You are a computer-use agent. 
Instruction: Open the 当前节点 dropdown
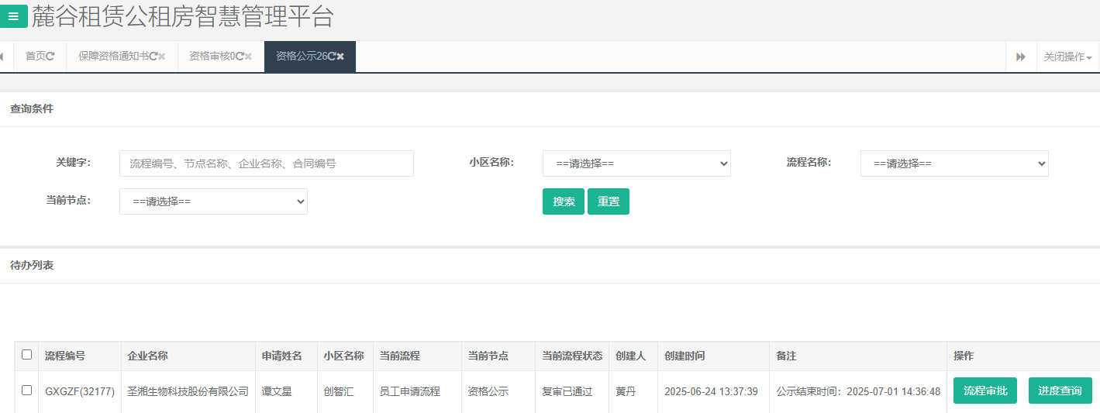213,201
